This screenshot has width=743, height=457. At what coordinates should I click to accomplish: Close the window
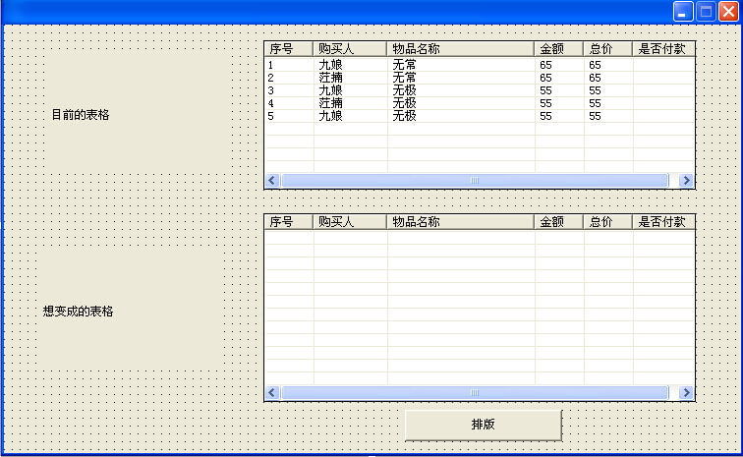729,12
